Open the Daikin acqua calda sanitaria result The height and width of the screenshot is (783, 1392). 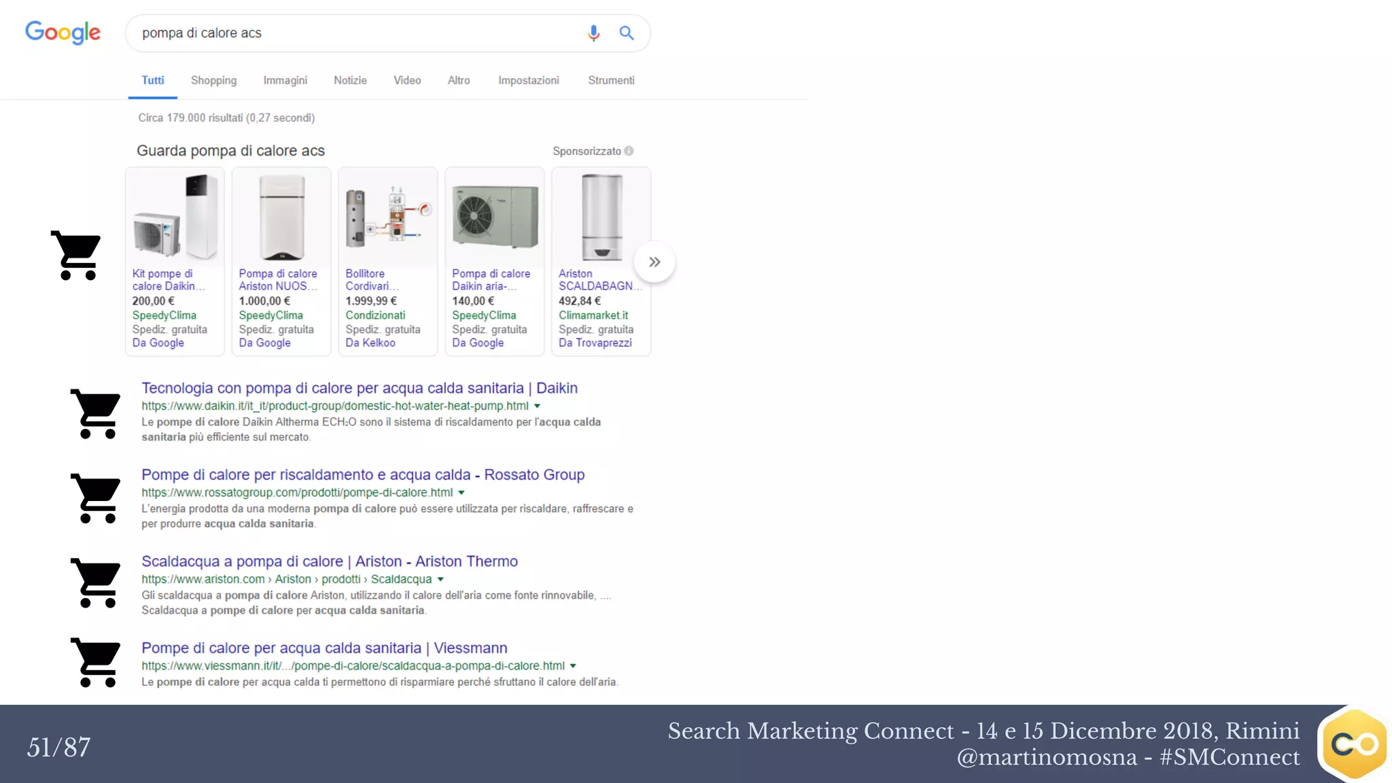360,388
